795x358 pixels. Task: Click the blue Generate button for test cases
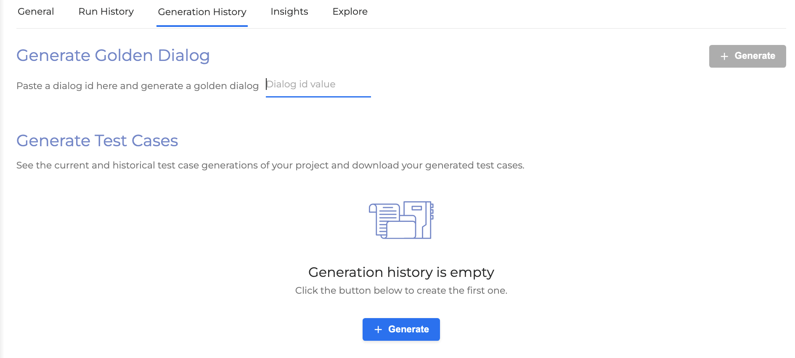(x=401, y=329)
